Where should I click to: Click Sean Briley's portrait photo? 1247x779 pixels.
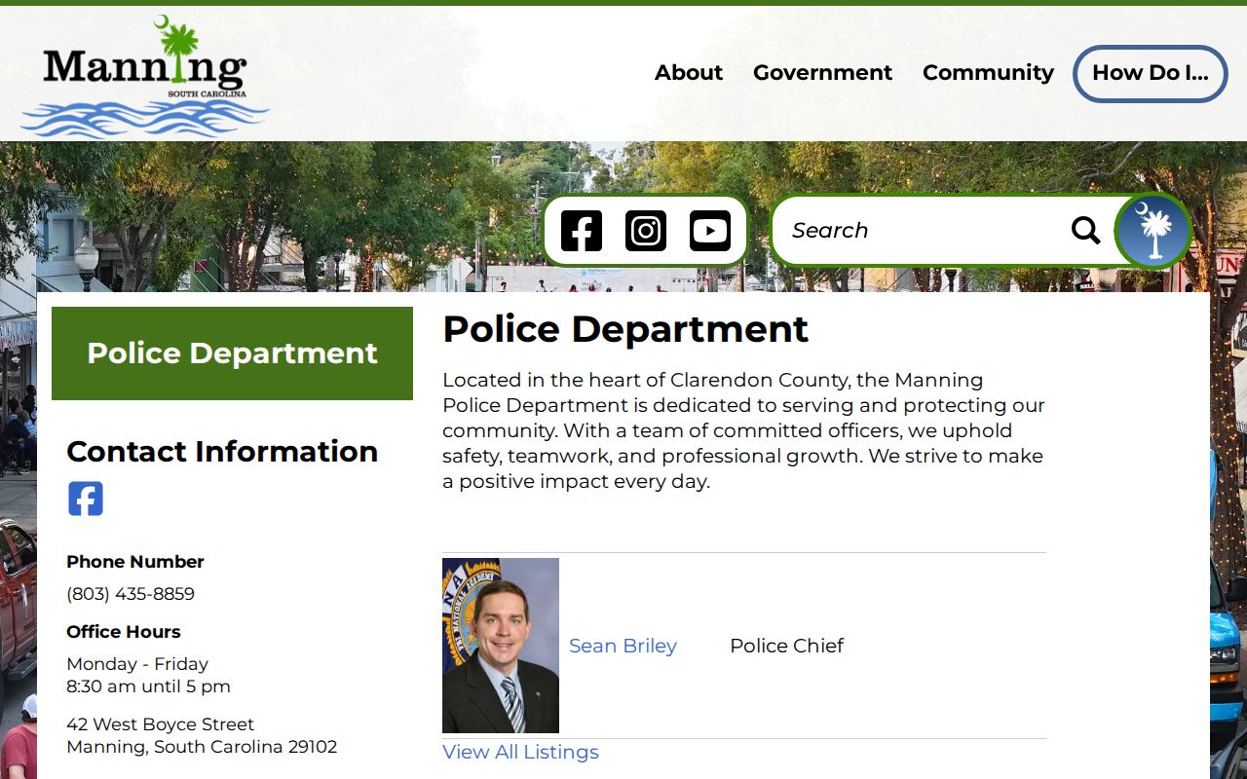click(501, 646)
